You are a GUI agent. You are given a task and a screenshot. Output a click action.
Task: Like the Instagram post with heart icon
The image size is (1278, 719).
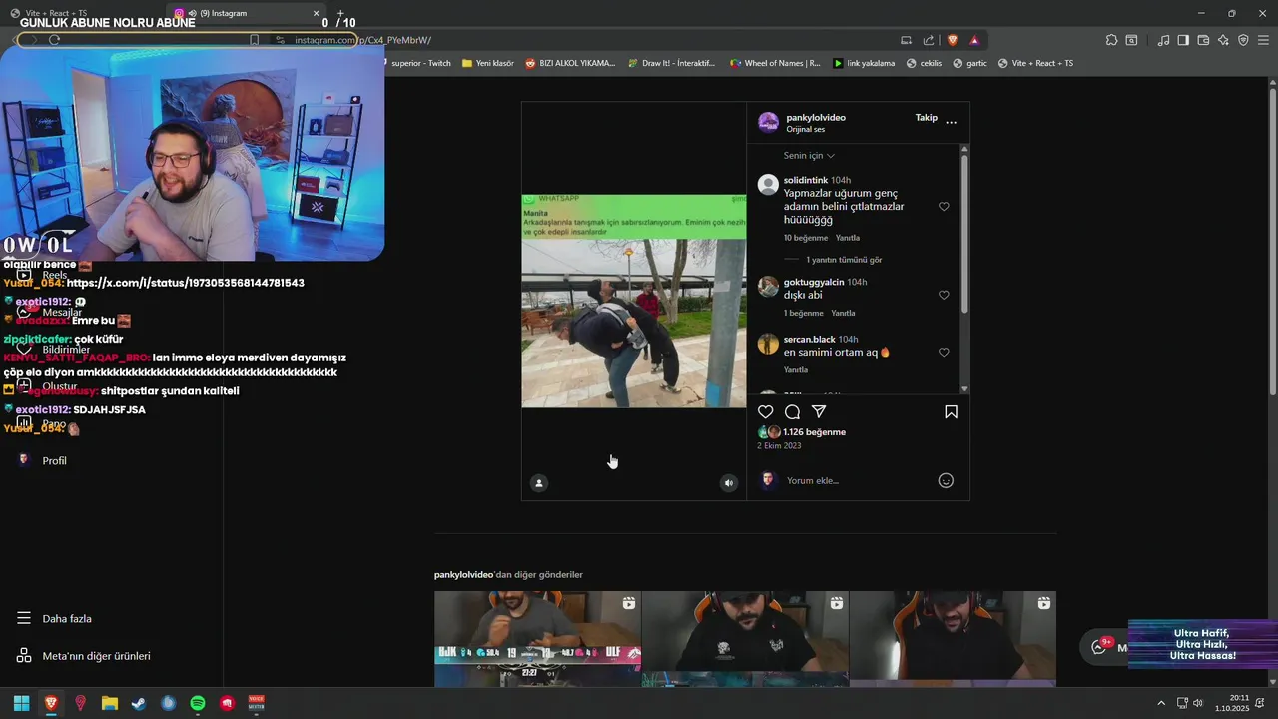(x=765, y=412)
